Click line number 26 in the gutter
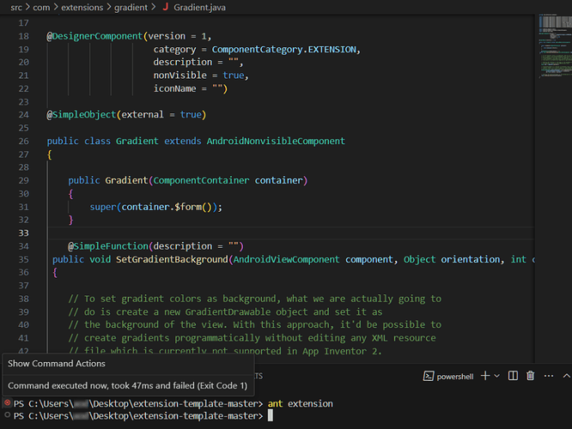572x429 pixels. (24, 141)
